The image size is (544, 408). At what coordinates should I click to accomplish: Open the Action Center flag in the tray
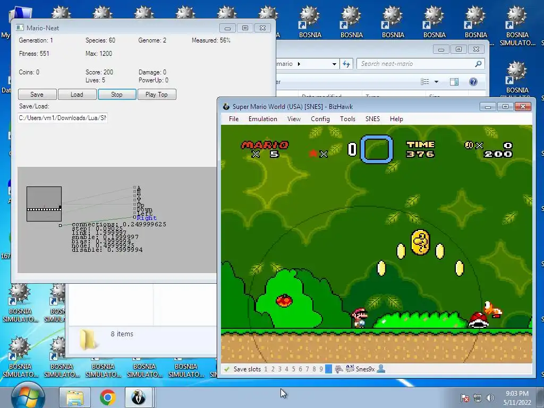point(465,398)
